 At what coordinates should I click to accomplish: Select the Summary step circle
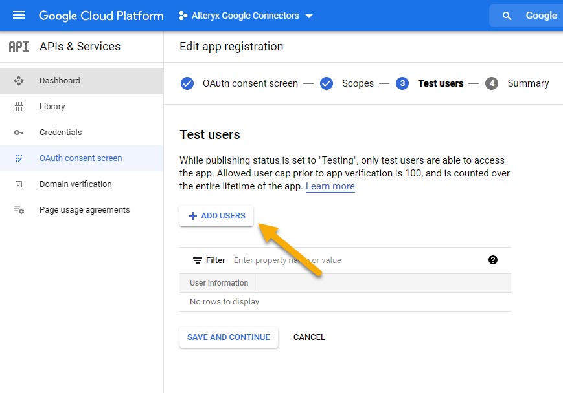pyautogui.click(x=492, y=83)
